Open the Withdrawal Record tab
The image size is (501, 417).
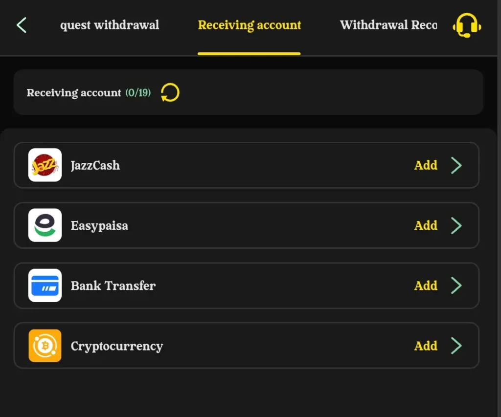[388, 25]
